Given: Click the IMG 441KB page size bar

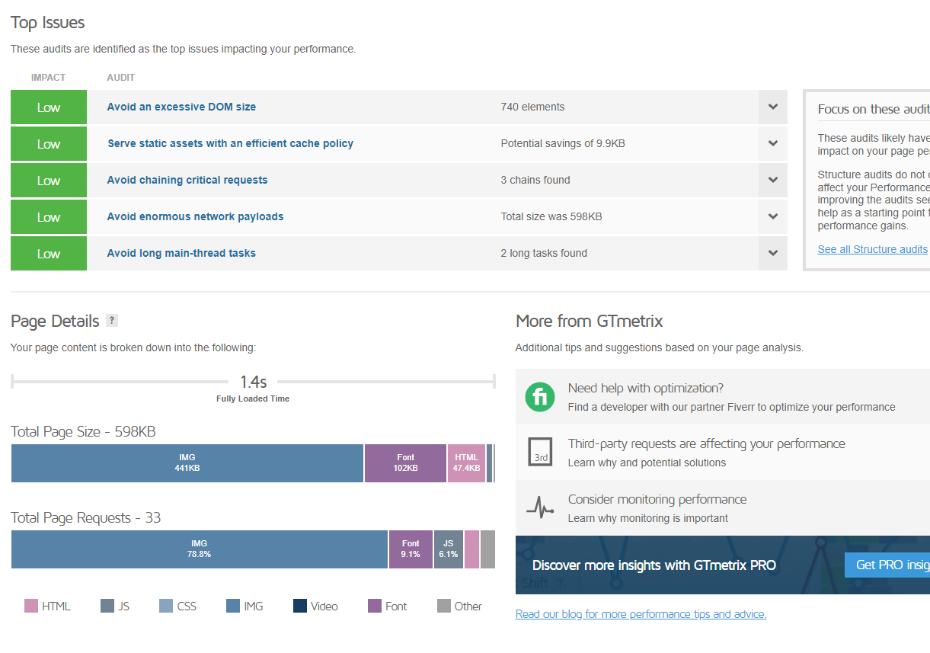Looking at the screenshot, I should (x=187, y=463).
